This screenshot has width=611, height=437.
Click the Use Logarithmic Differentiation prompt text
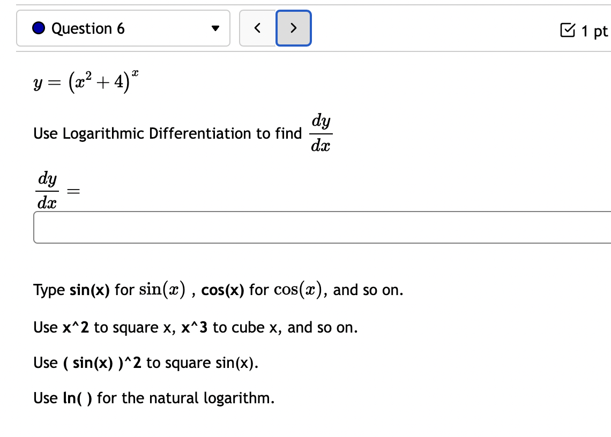(x=166, y=133)
